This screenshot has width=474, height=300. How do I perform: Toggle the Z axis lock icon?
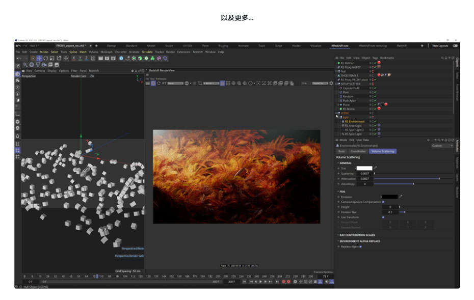tap(86, 58)
